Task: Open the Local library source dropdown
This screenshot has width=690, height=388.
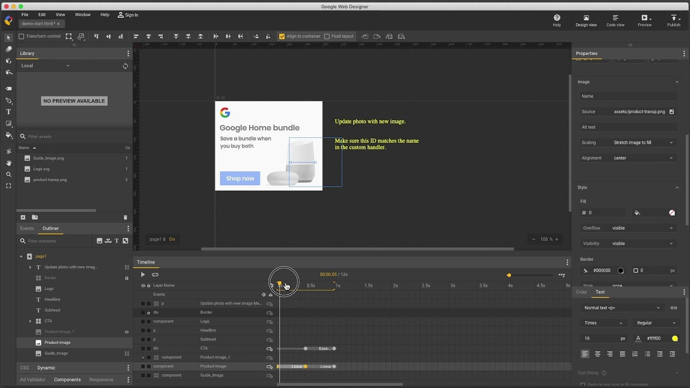Action: [45, 66]
